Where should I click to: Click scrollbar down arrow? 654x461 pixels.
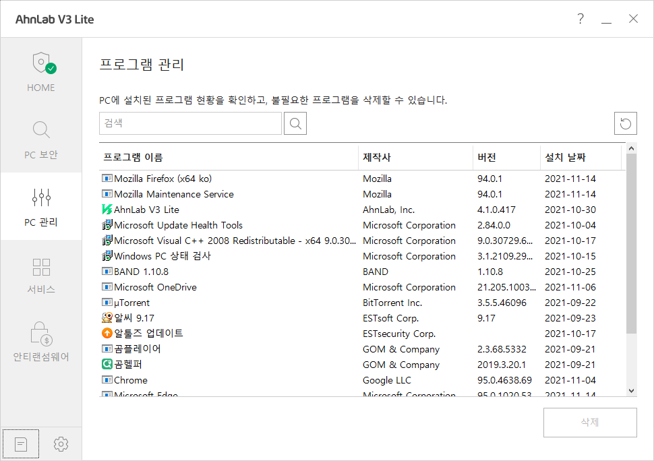click(631, 390)
